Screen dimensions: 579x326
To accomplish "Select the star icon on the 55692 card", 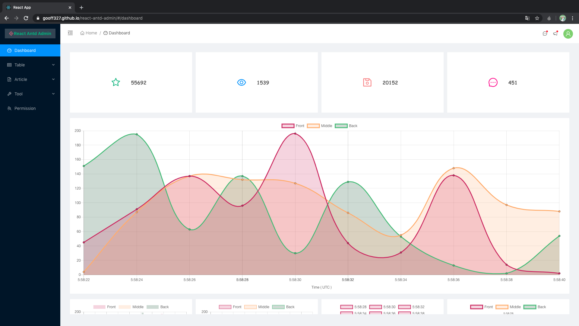I will (x=115, y=82).
